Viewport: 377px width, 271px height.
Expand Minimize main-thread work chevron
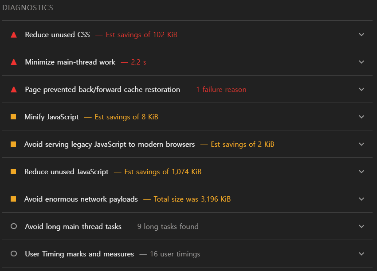[361, 62]
